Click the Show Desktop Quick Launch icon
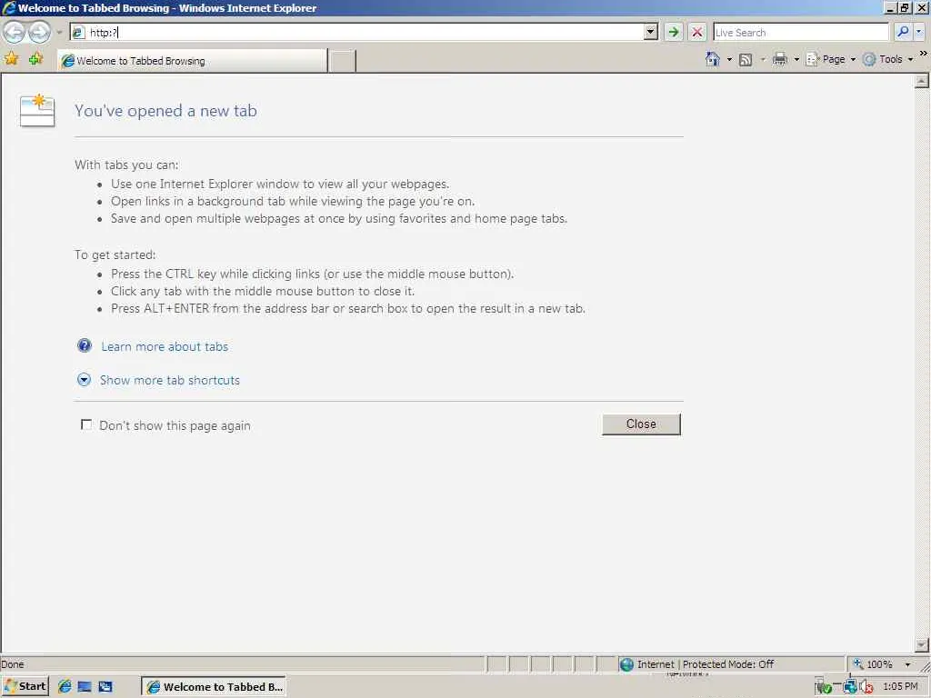 [x=85, y=686]
